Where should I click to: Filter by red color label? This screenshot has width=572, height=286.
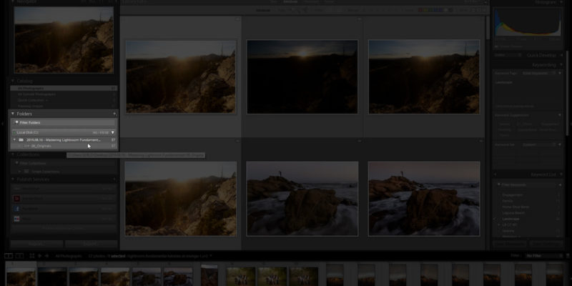[420, 10]
